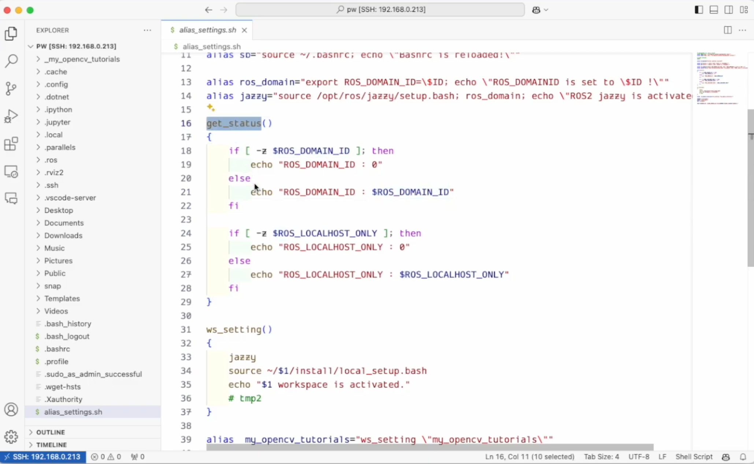The height and width of the screenshot is (464, 754).
Task: Click the SSH: 192.168.0.213 remote indicator
Action: (43, 457)
